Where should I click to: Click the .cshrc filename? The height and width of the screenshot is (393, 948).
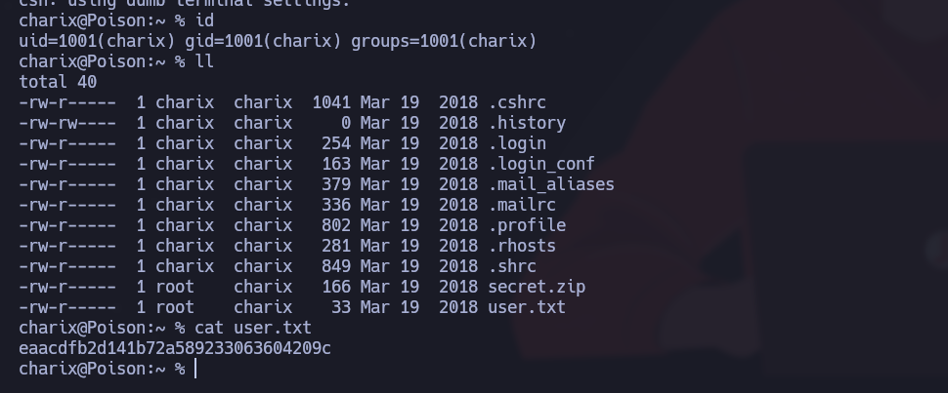coord(517,102)
